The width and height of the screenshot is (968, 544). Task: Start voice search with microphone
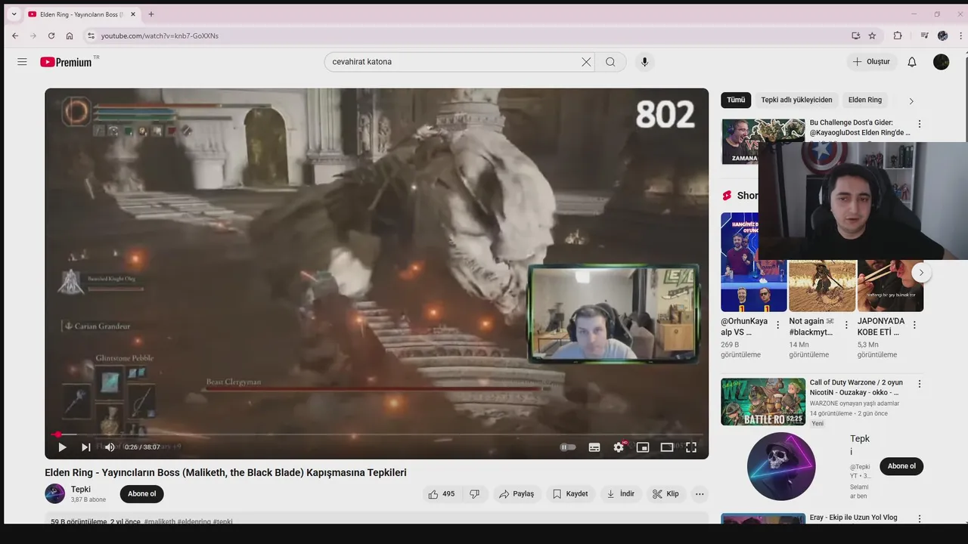click(x=644, y=62)
